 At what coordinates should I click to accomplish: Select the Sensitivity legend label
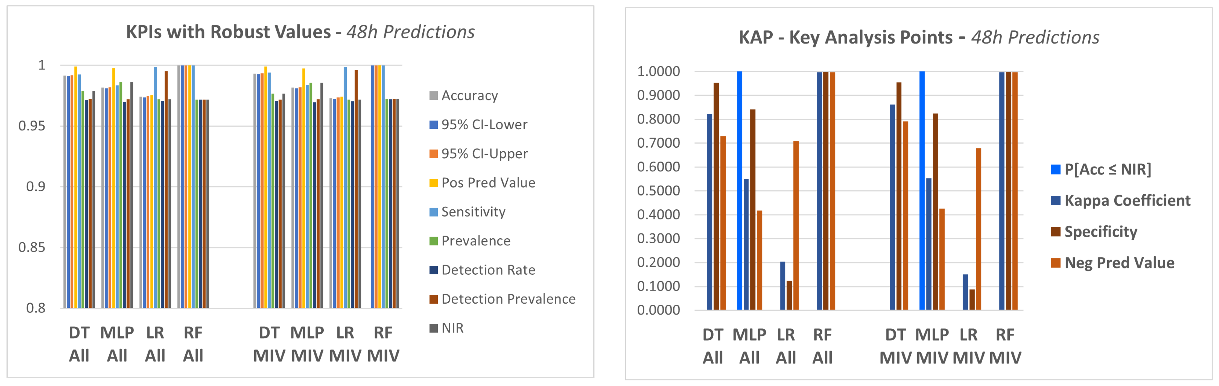coord(473,212)
